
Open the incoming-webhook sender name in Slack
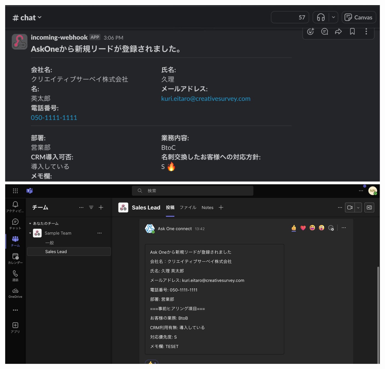coord(59,37)
